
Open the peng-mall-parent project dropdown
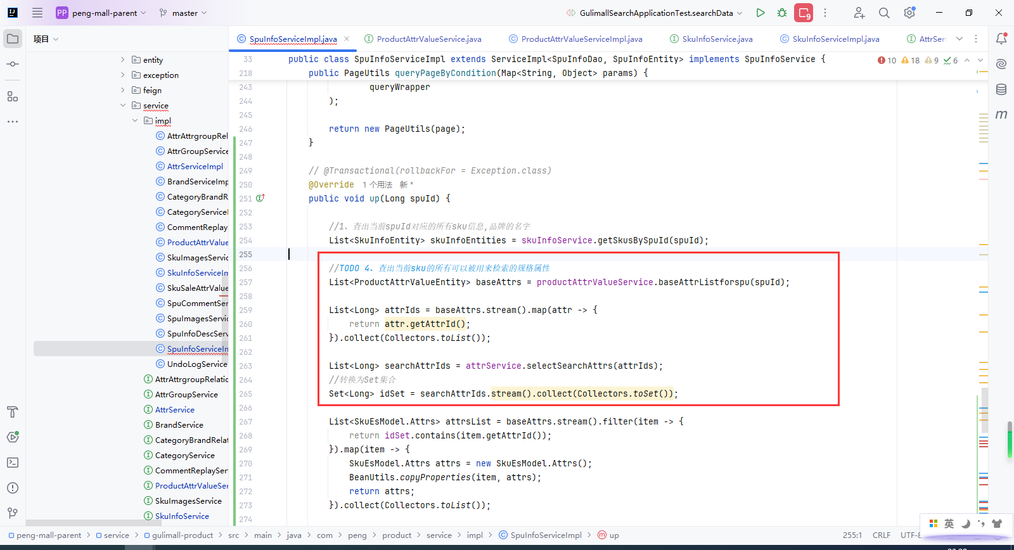(101, 13)
